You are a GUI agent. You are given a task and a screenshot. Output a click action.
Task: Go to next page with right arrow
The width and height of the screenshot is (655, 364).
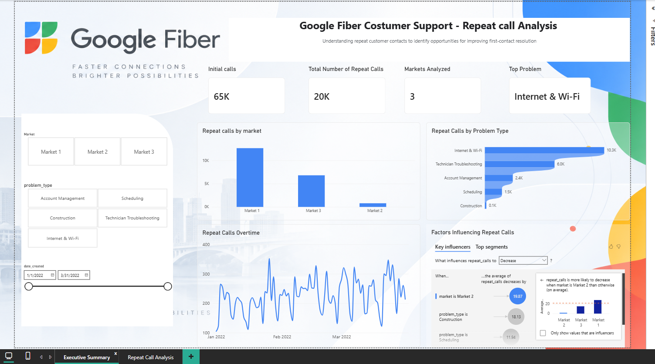(51, 357)
